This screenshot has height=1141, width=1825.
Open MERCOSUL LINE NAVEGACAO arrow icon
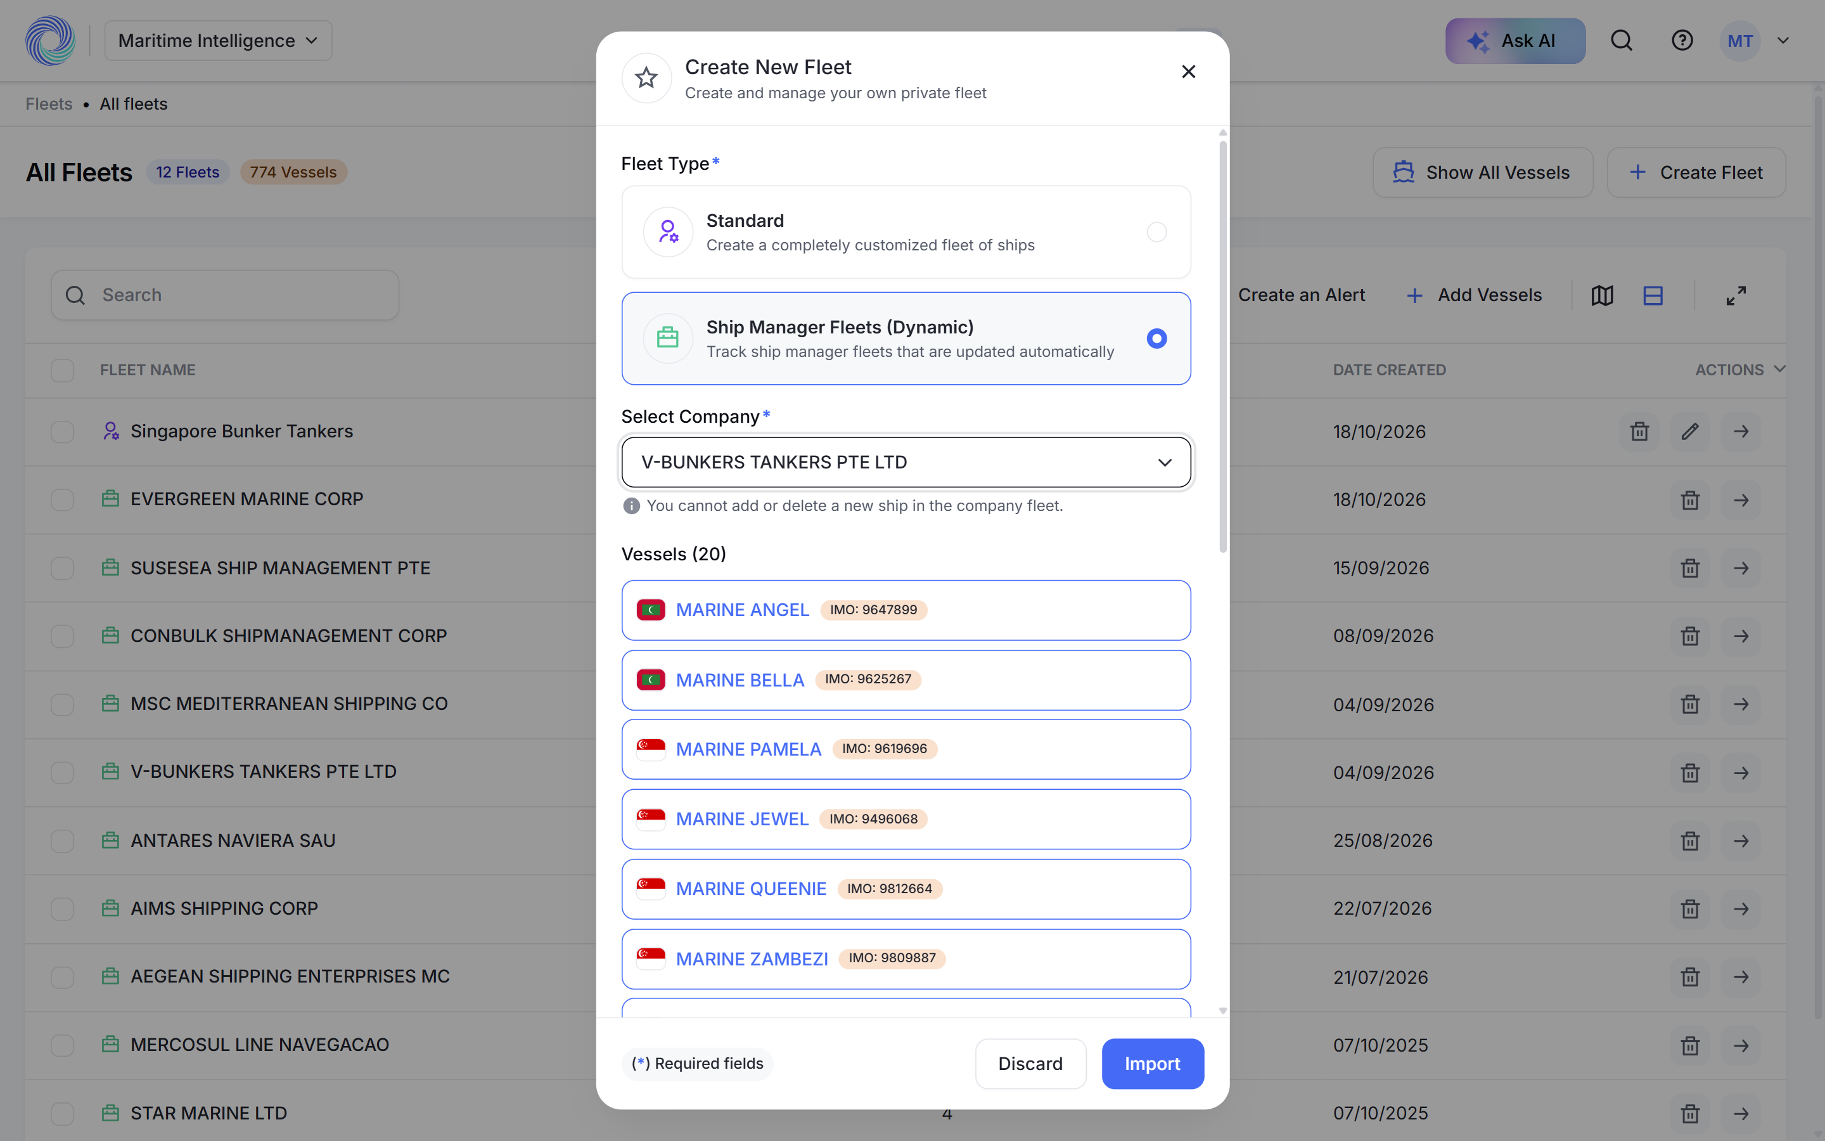coord(1741,1045)
